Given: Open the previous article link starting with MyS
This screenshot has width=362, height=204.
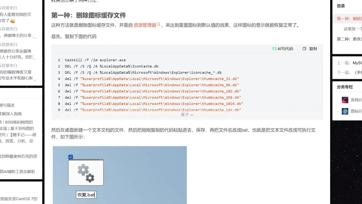Looking at the screenshot, I should (x=357, y=63).
